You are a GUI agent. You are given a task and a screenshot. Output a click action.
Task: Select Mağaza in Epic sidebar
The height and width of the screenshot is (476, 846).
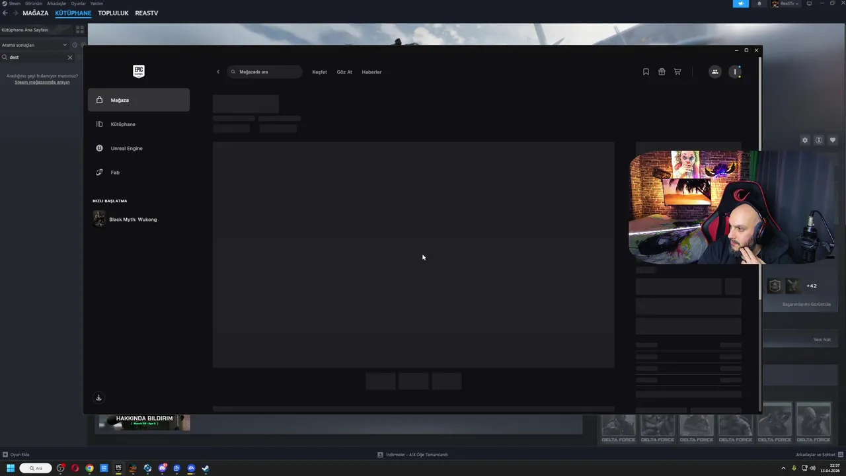point(139,100)
